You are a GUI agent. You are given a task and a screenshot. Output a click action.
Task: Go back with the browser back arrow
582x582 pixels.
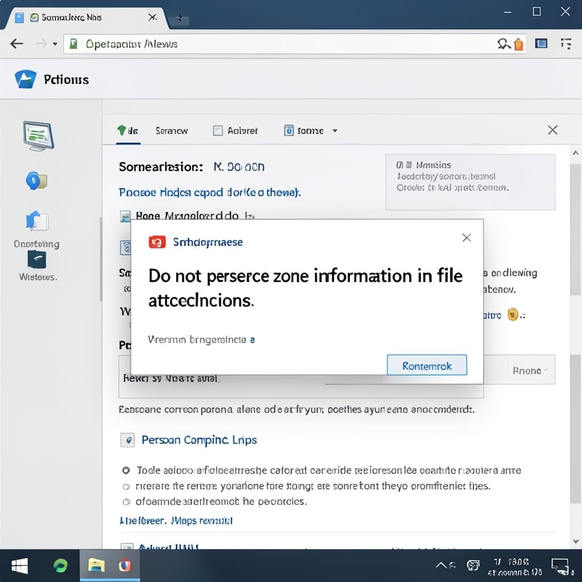(x=16, y=44)
